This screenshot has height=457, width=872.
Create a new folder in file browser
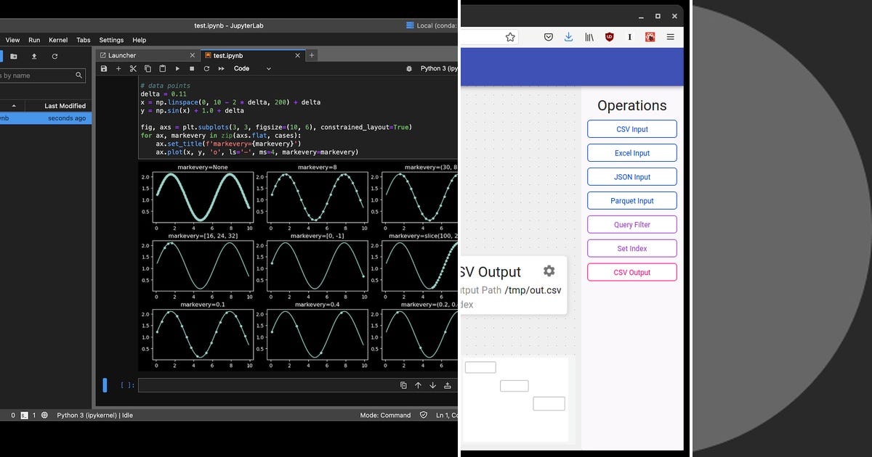pyautogui.click(x=13, y=56)
